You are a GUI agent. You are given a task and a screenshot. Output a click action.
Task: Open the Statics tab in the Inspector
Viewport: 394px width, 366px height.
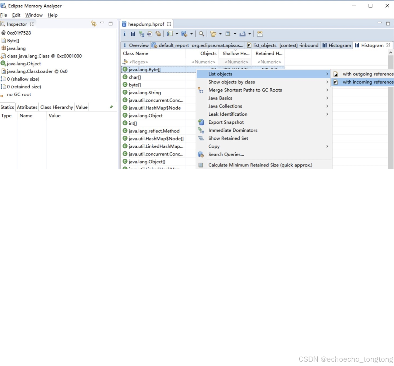7,107
